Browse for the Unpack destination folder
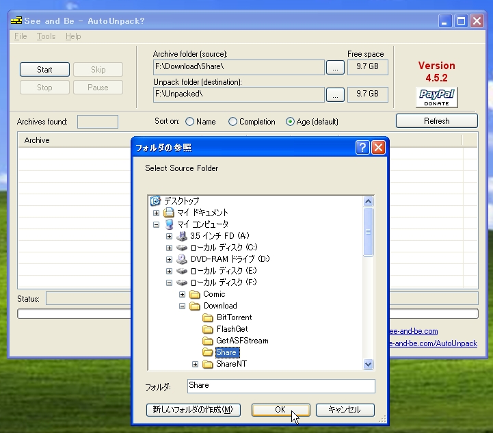Screen dimensions: 493x433 click(x=335, y=94)
